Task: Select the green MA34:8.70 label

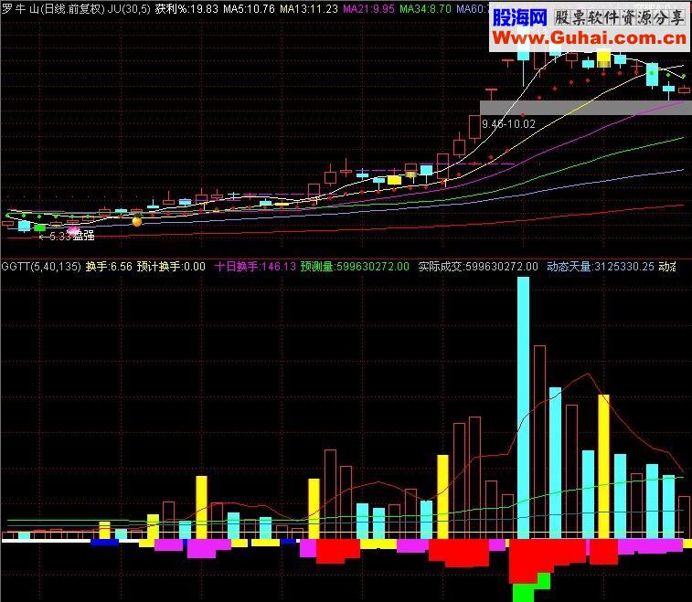Action: (425, 9)
